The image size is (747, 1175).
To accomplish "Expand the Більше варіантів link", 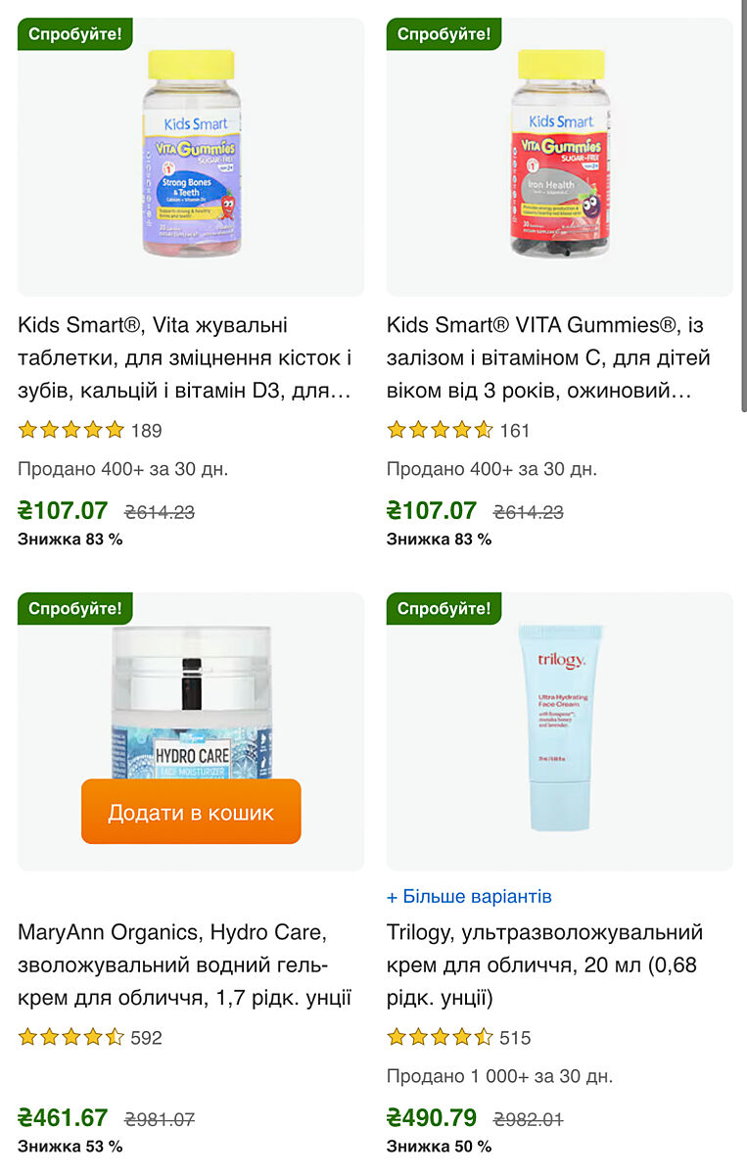I will [469, 896].
